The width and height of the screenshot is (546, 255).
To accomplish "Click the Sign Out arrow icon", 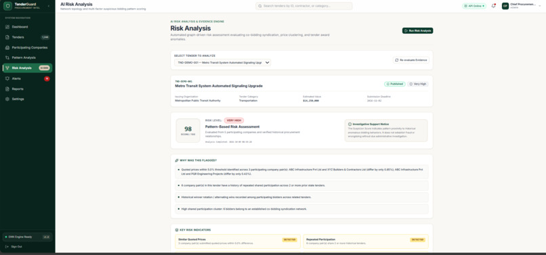I will click(7, 247).
